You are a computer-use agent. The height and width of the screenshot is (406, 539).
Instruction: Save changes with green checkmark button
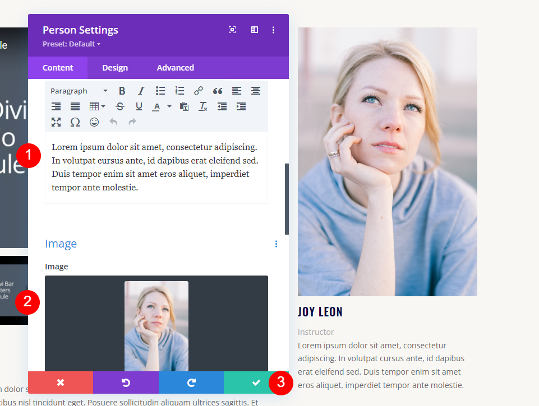point(256,382)
